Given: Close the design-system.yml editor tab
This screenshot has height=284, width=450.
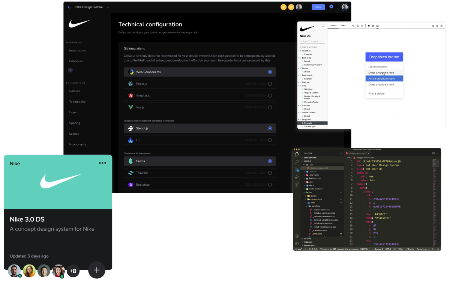Looking at the screenshot, I should click(x=369, y=153).
